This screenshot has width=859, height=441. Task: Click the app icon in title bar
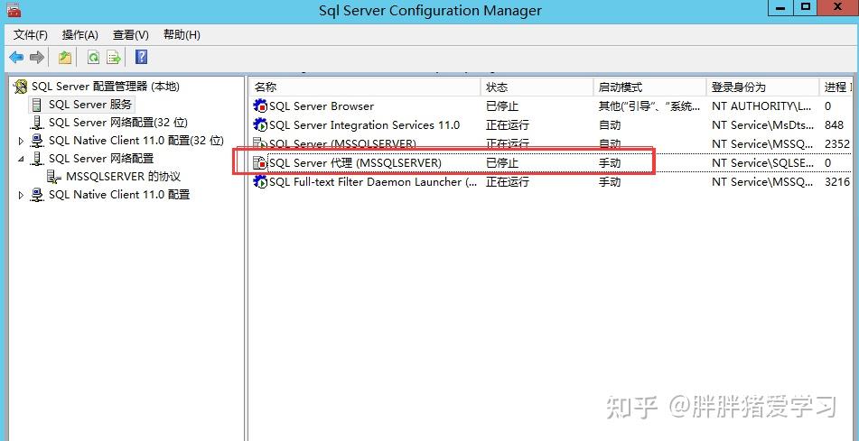(14, 10)
